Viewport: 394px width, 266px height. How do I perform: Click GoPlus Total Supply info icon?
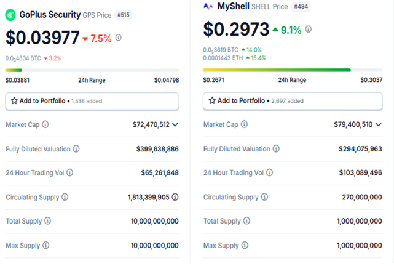tap(47, 221)
